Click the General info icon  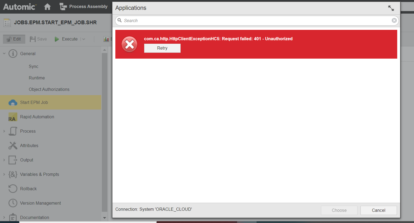pos(13,53)
